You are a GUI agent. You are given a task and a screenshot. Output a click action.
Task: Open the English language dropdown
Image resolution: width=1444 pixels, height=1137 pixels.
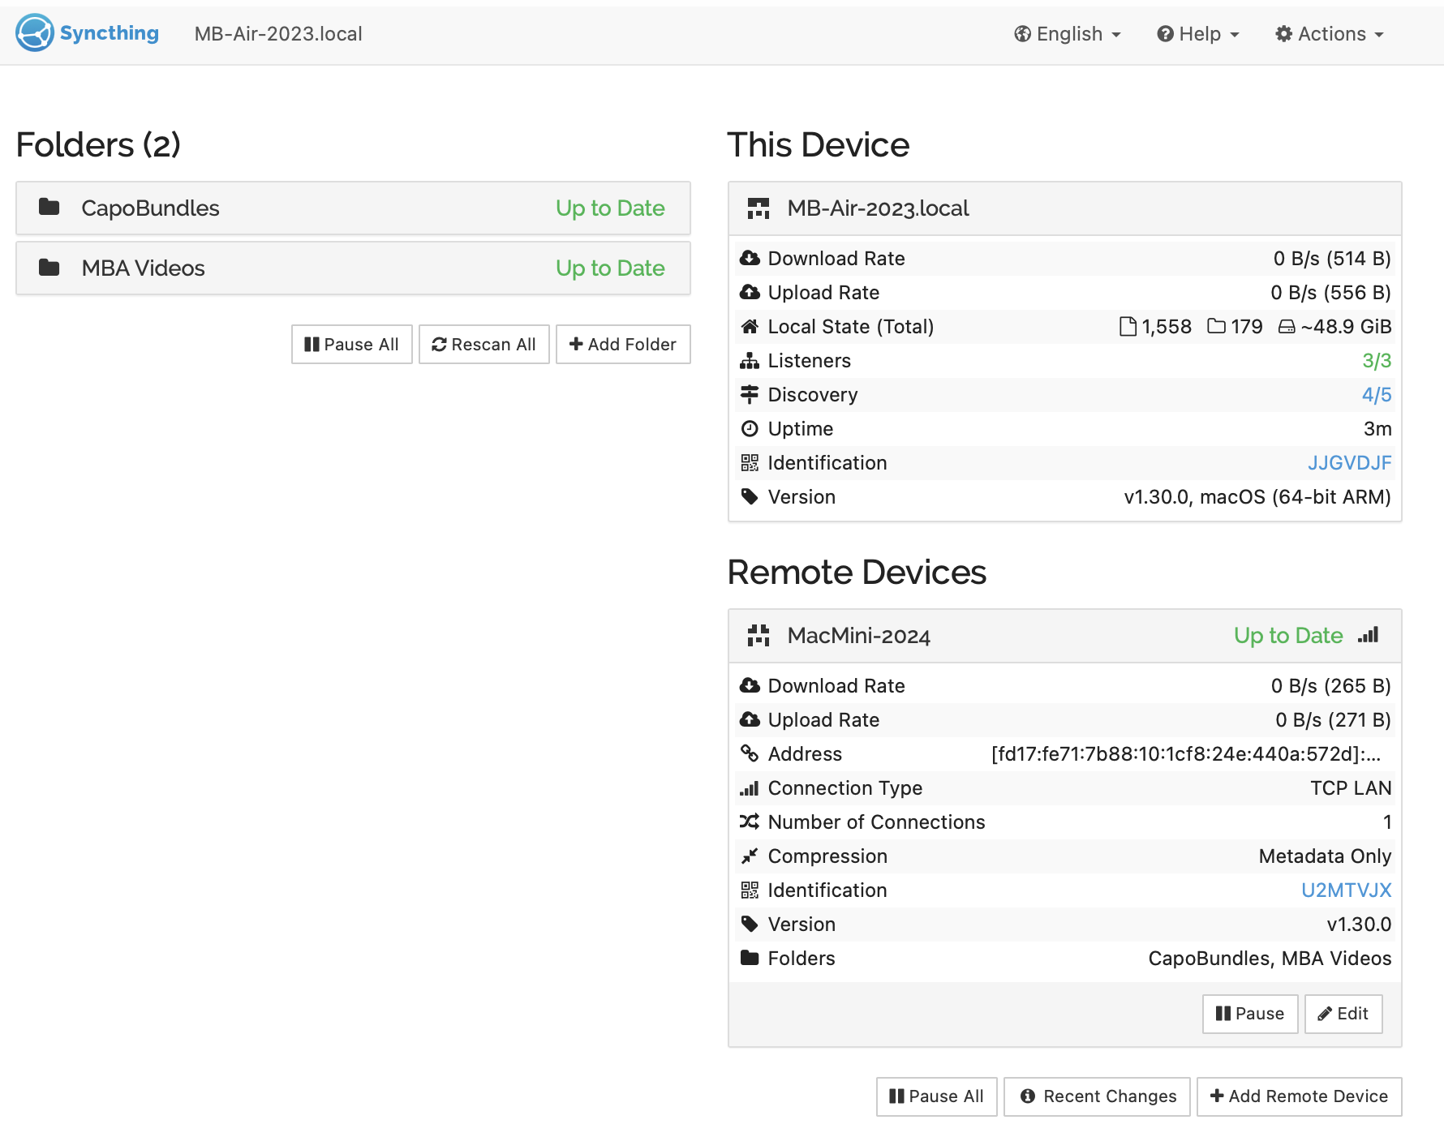1068,34
